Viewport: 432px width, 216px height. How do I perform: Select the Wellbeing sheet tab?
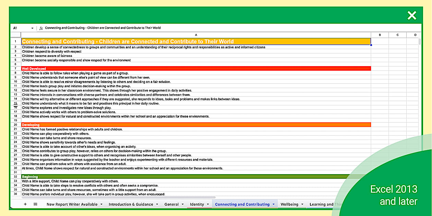click(289, 204)
